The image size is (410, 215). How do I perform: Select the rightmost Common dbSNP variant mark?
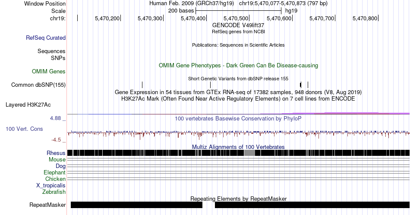point(308,85)
